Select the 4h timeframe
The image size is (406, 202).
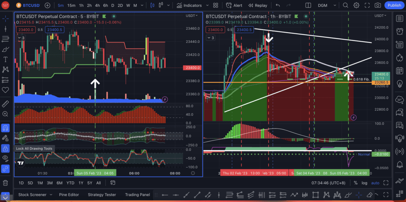[x=98, y=5]
